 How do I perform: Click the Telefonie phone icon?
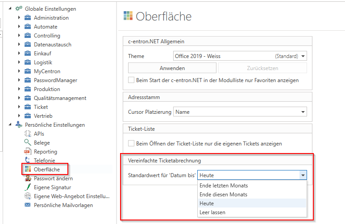point(27,161)
